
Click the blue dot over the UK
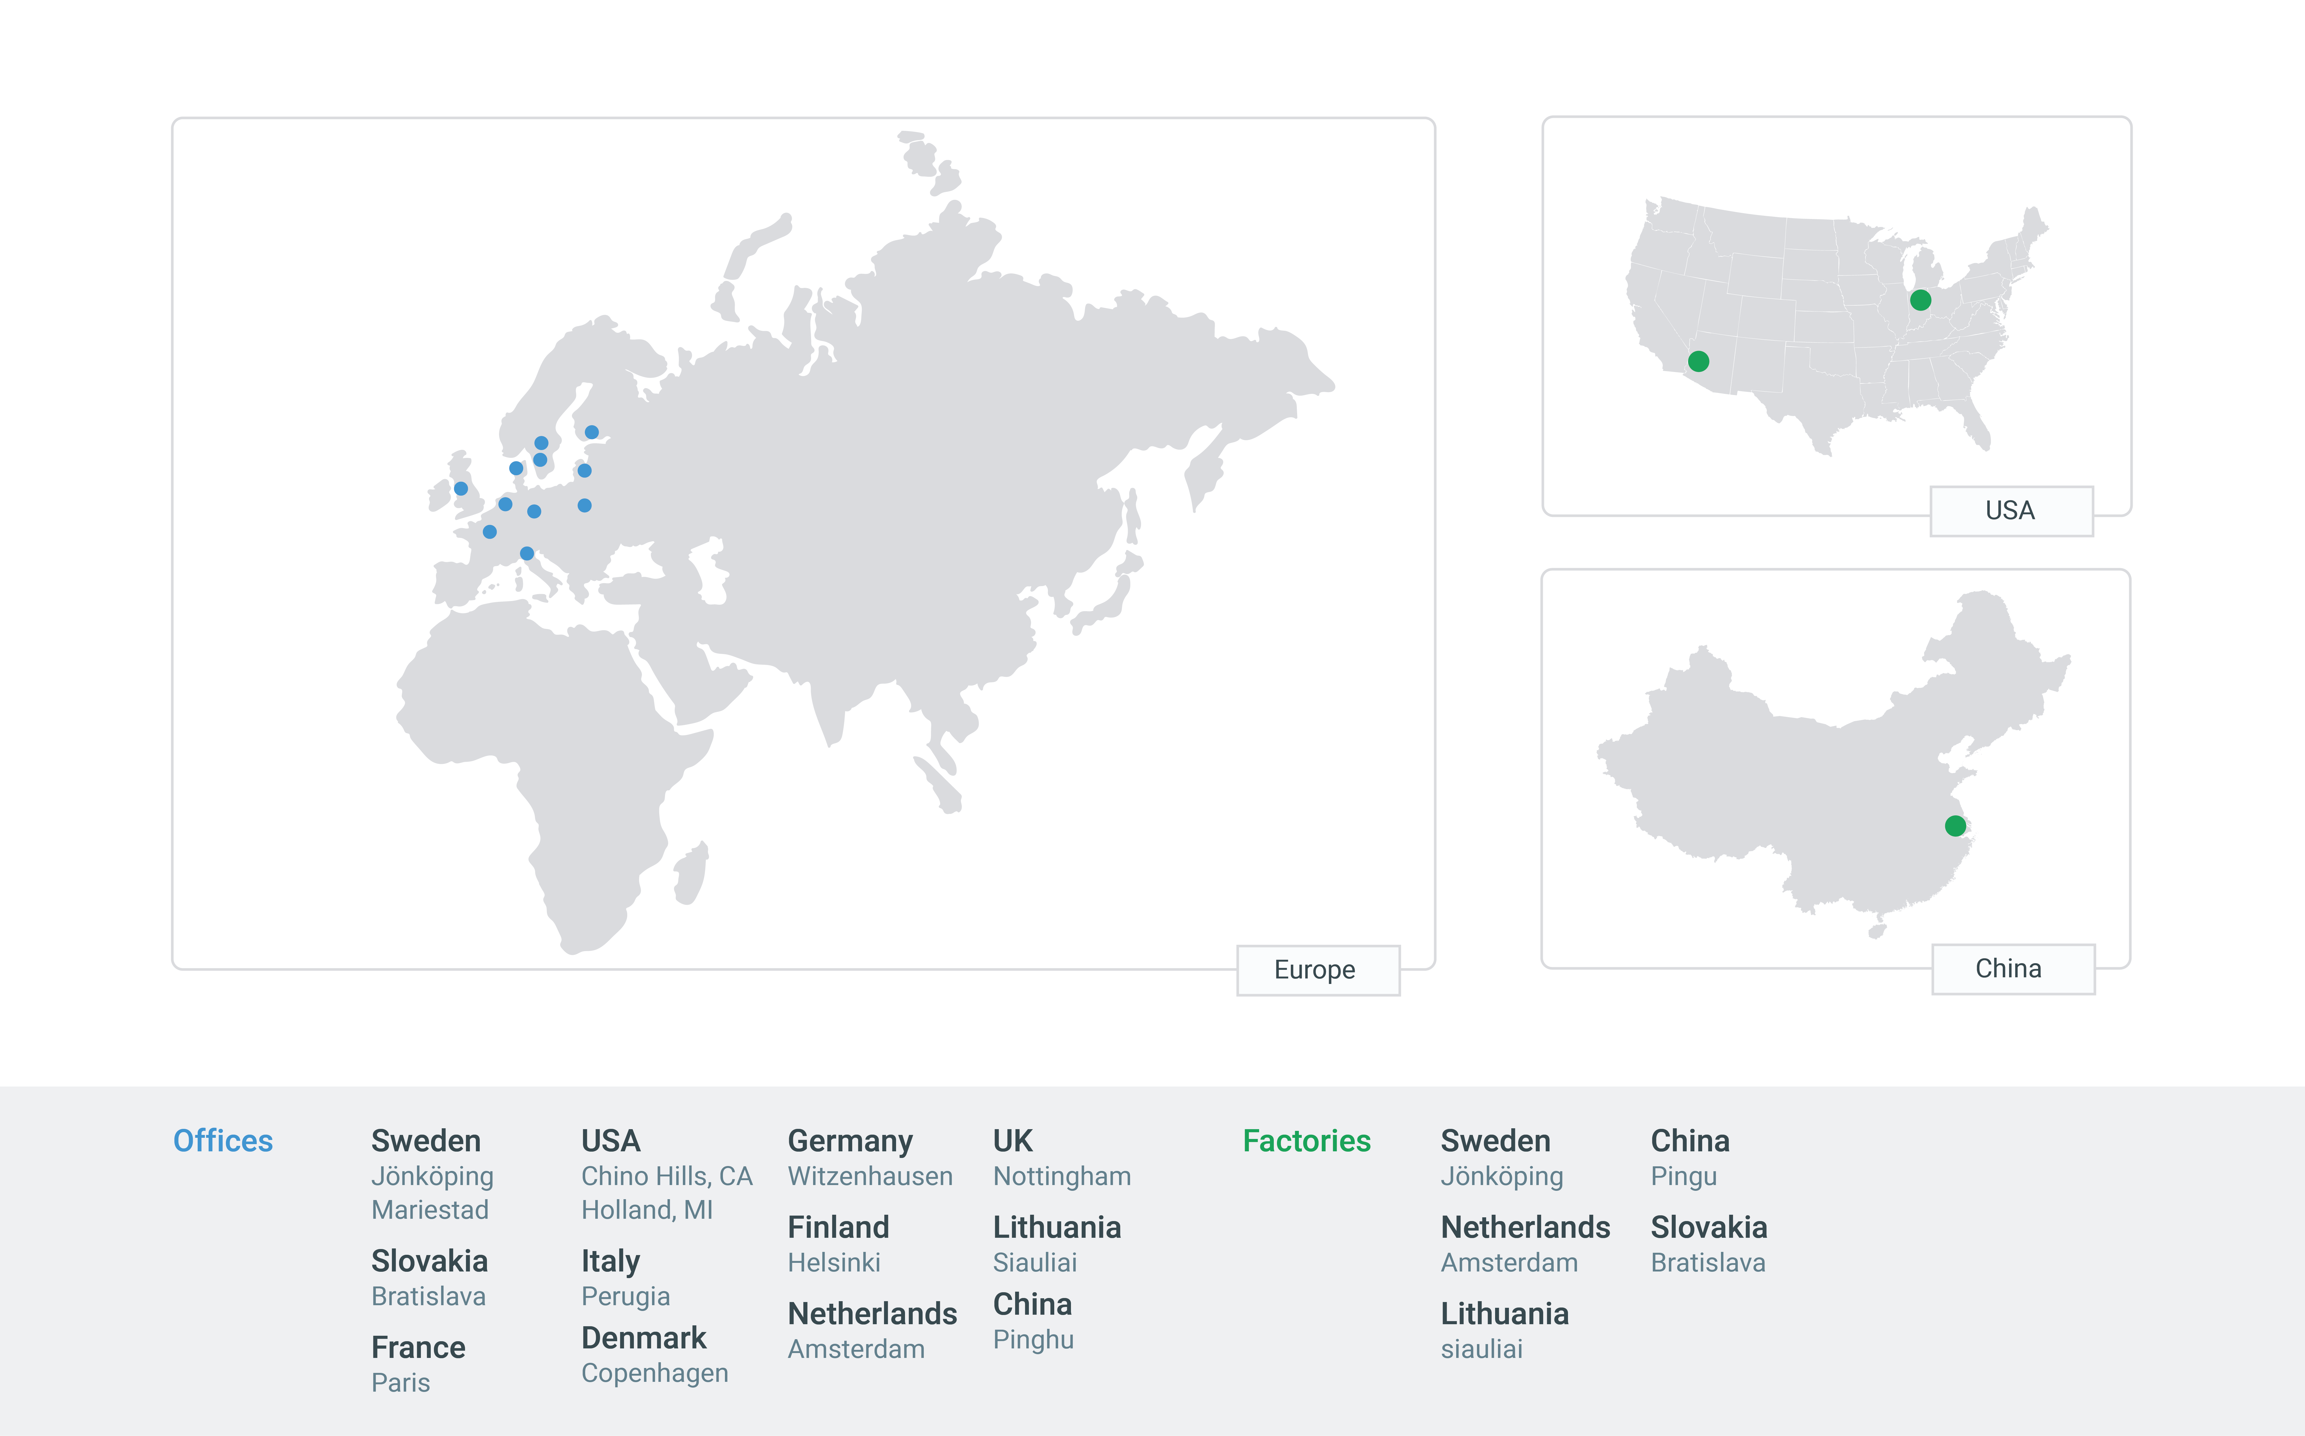461,488
